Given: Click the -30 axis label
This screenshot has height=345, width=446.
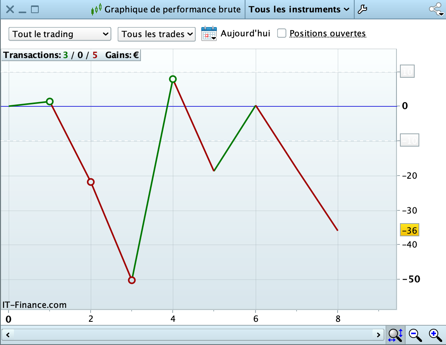Looking at the screenshot, I should click(x=410, y=210).
